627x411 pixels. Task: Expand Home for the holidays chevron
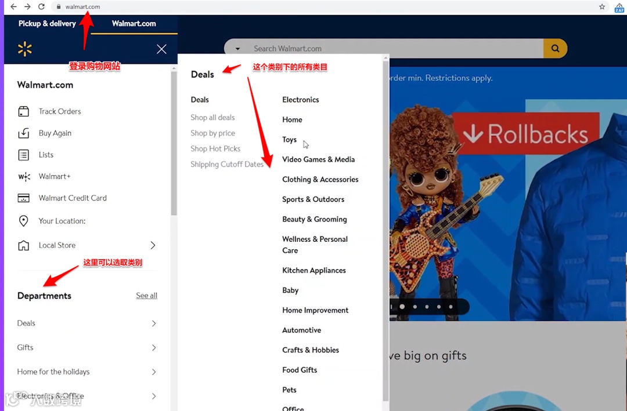click(x=154, y=372)
